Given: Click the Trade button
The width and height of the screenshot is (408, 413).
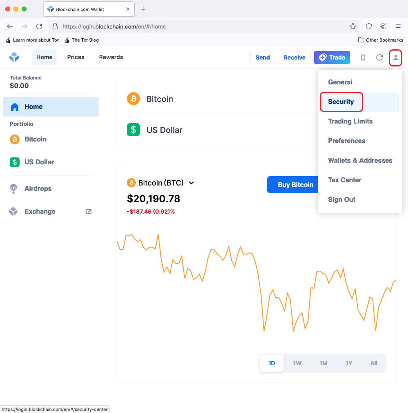Looking at the screenshot, I should click(x=332, y=57).
